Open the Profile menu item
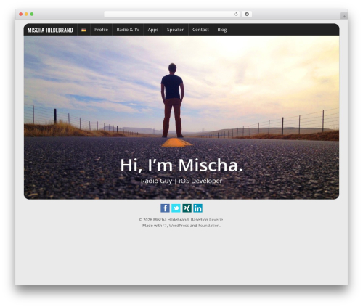Screen dimensions: 363x307 pyautogui.click(x=101, y=30)
